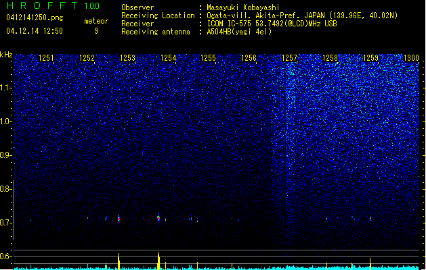Select the 'meteor' count label

pos(96,21)
